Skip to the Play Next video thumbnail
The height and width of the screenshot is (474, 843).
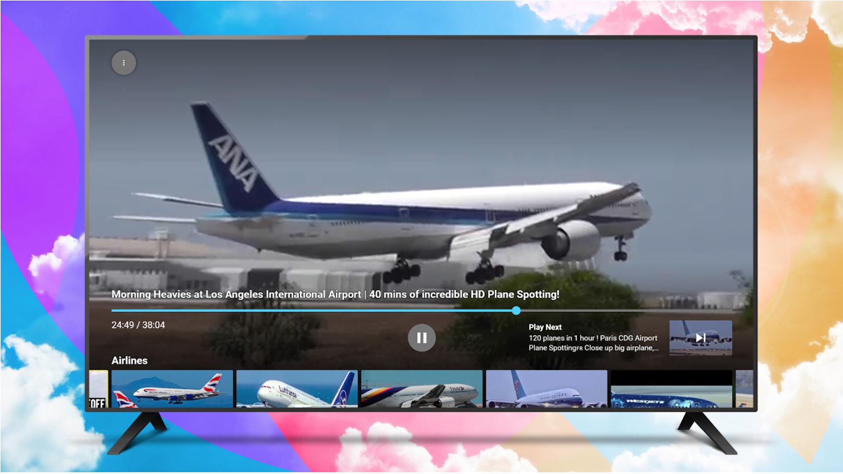point(700,338)
